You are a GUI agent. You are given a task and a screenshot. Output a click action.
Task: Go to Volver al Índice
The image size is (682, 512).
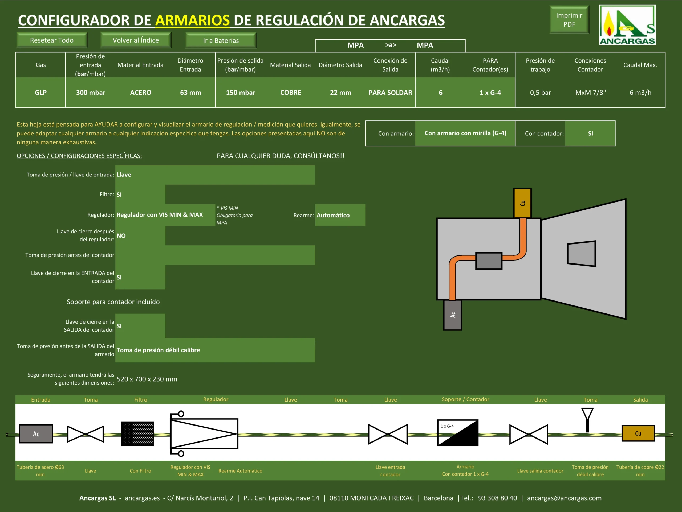(136, 40)
